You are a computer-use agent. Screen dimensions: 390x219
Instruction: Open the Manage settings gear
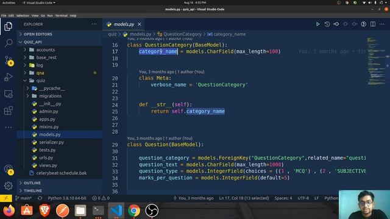click(x=8, y=186)
